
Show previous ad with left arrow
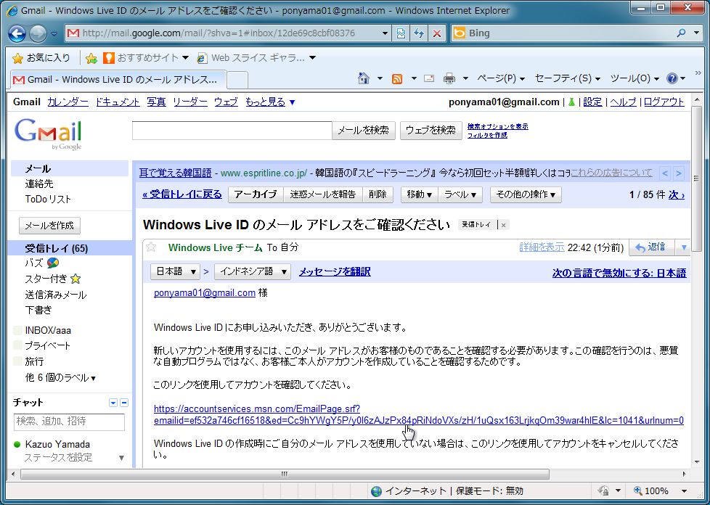click(x=665, y=173)
